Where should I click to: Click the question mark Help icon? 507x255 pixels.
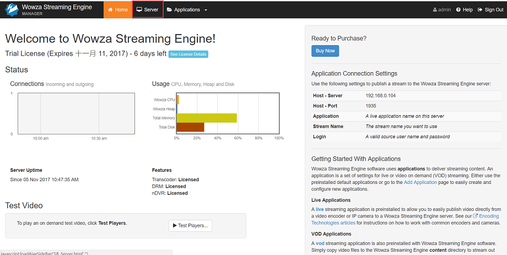(458, 10)
